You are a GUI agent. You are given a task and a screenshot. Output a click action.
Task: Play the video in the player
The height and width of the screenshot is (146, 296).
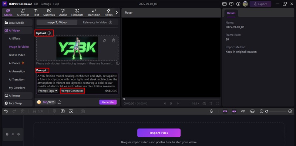(171, 104)
